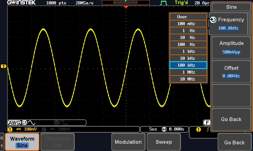Click the G2 generator badge

[x=57, y=123]
